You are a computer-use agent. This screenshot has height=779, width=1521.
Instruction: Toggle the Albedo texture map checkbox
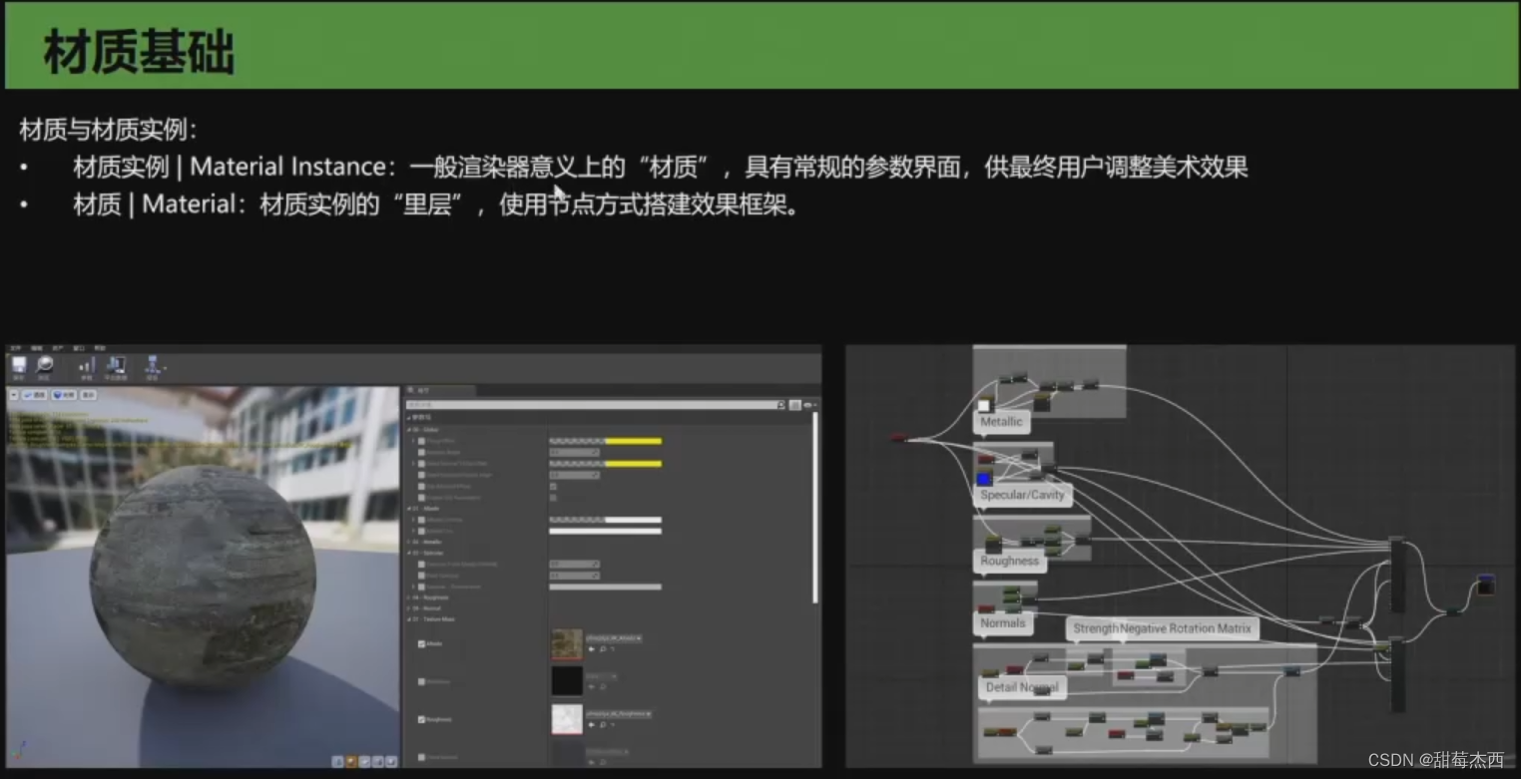coord(421,644)
